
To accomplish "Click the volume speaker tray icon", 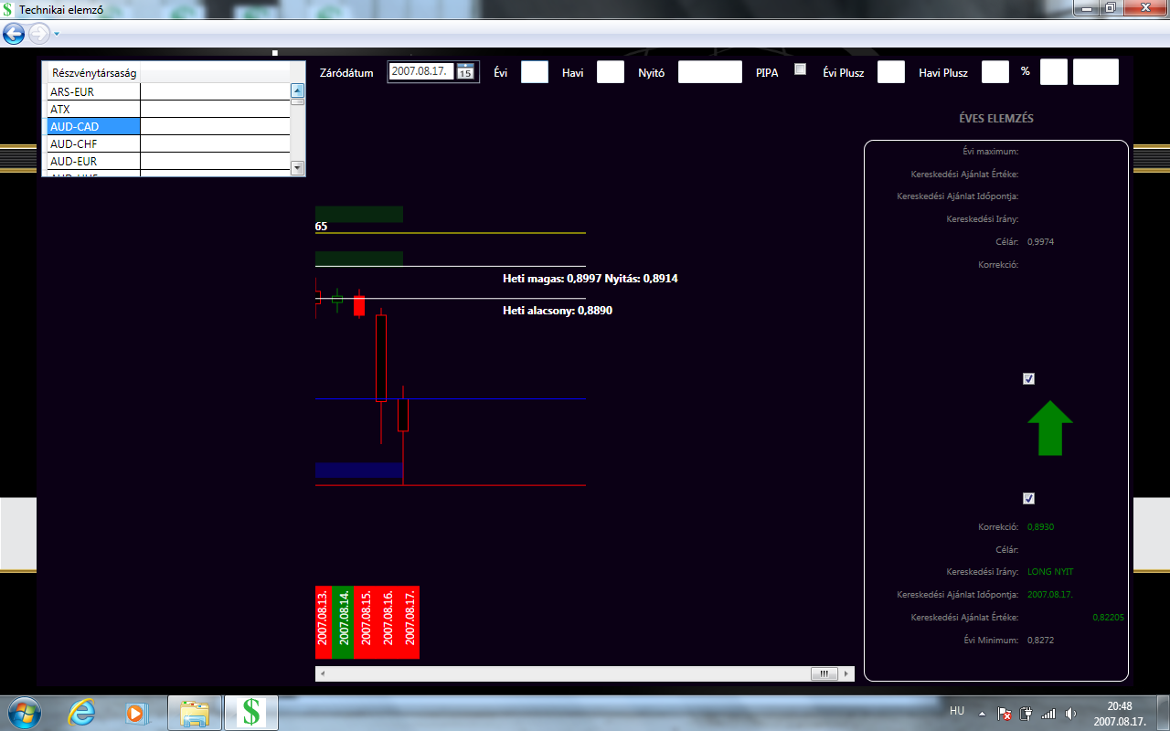I will pos(1071,714).
